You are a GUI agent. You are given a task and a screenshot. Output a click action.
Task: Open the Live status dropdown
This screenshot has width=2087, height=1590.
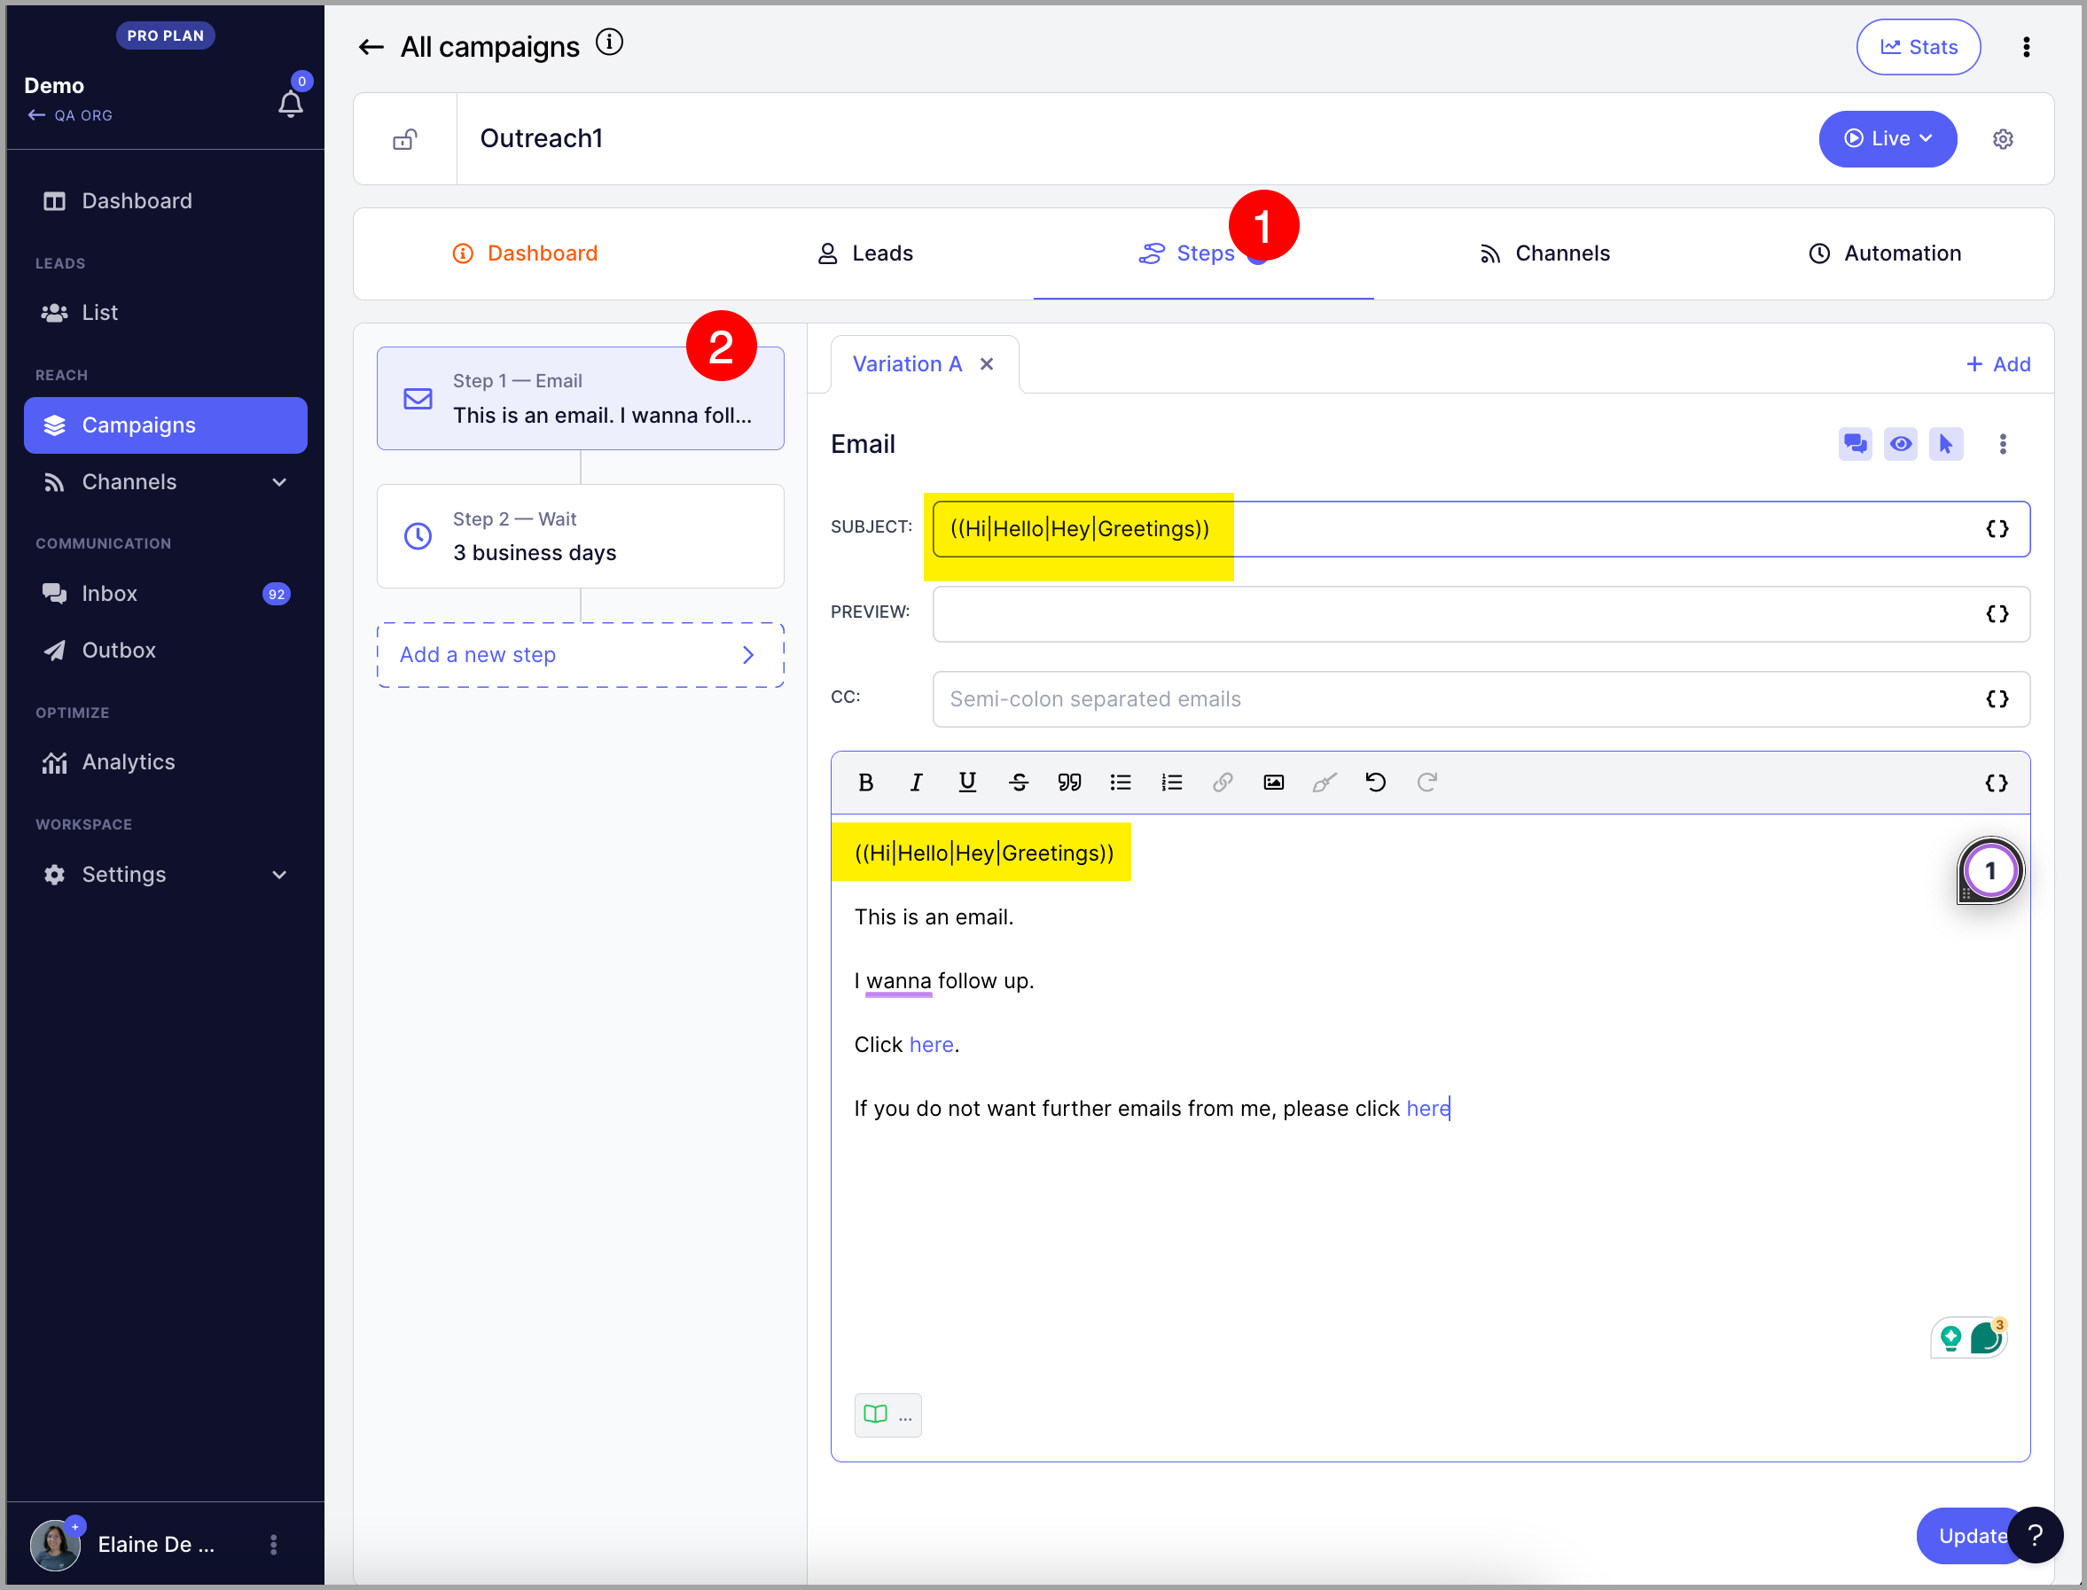point(1888,139)
